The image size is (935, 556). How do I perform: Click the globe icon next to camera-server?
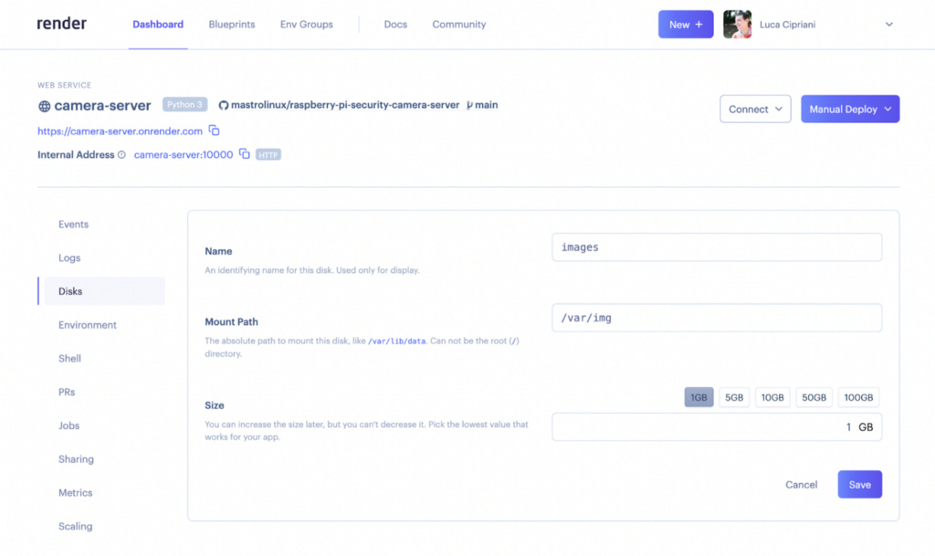[44, 106]
